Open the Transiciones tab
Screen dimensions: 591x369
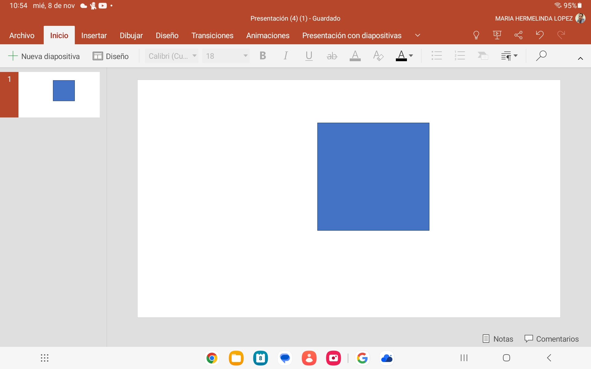212,35
